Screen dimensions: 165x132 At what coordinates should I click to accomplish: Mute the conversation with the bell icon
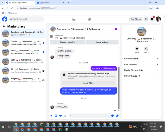137,49
